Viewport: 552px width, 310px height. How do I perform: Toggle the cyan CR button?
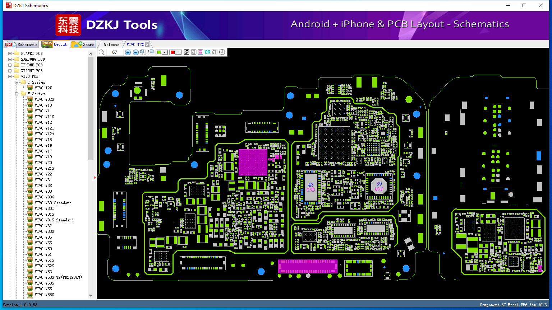click(207, 52)
